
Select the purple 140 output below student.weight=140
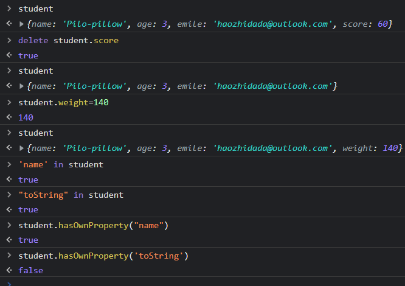(26, 118)
